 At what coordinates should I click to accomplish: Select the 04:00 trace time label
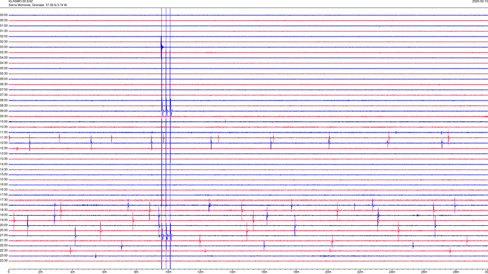coord(4,57)
